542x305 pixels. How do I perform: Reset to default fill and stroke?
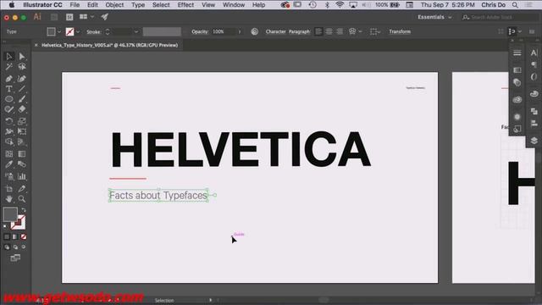pyautogui.click(x=5, y=227)
